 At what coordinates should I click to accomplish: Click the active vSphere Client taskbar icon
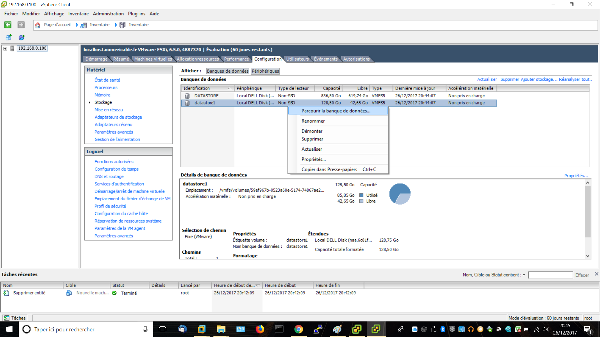[376, 329]
